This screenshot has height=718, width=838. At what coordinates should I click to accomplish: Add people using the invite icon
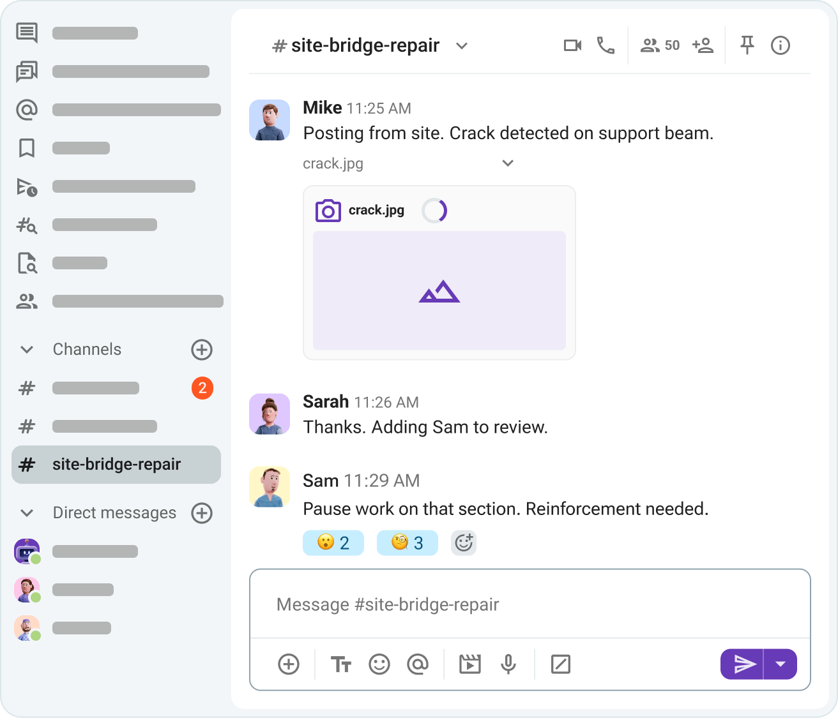703,45
